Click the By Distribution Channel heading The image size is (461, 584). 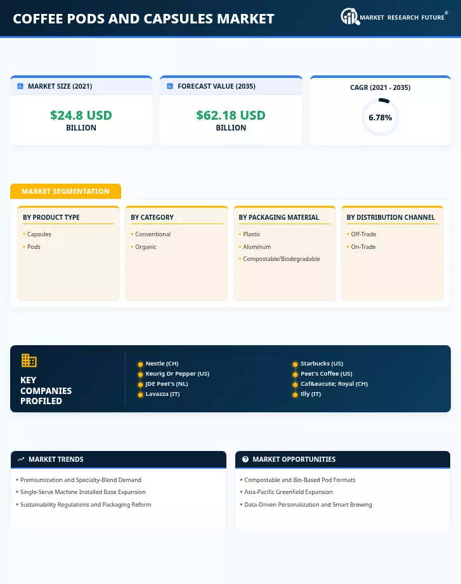click(391, 217)
